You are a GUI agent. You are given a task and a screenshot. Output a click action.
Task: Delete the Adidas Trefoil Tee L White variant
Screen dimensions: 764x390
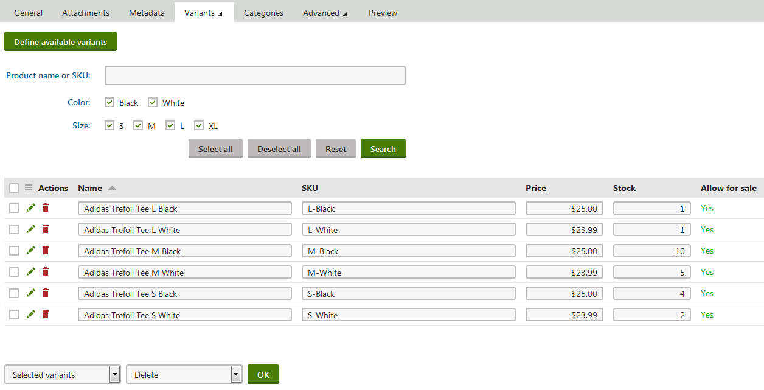[46, 229]
